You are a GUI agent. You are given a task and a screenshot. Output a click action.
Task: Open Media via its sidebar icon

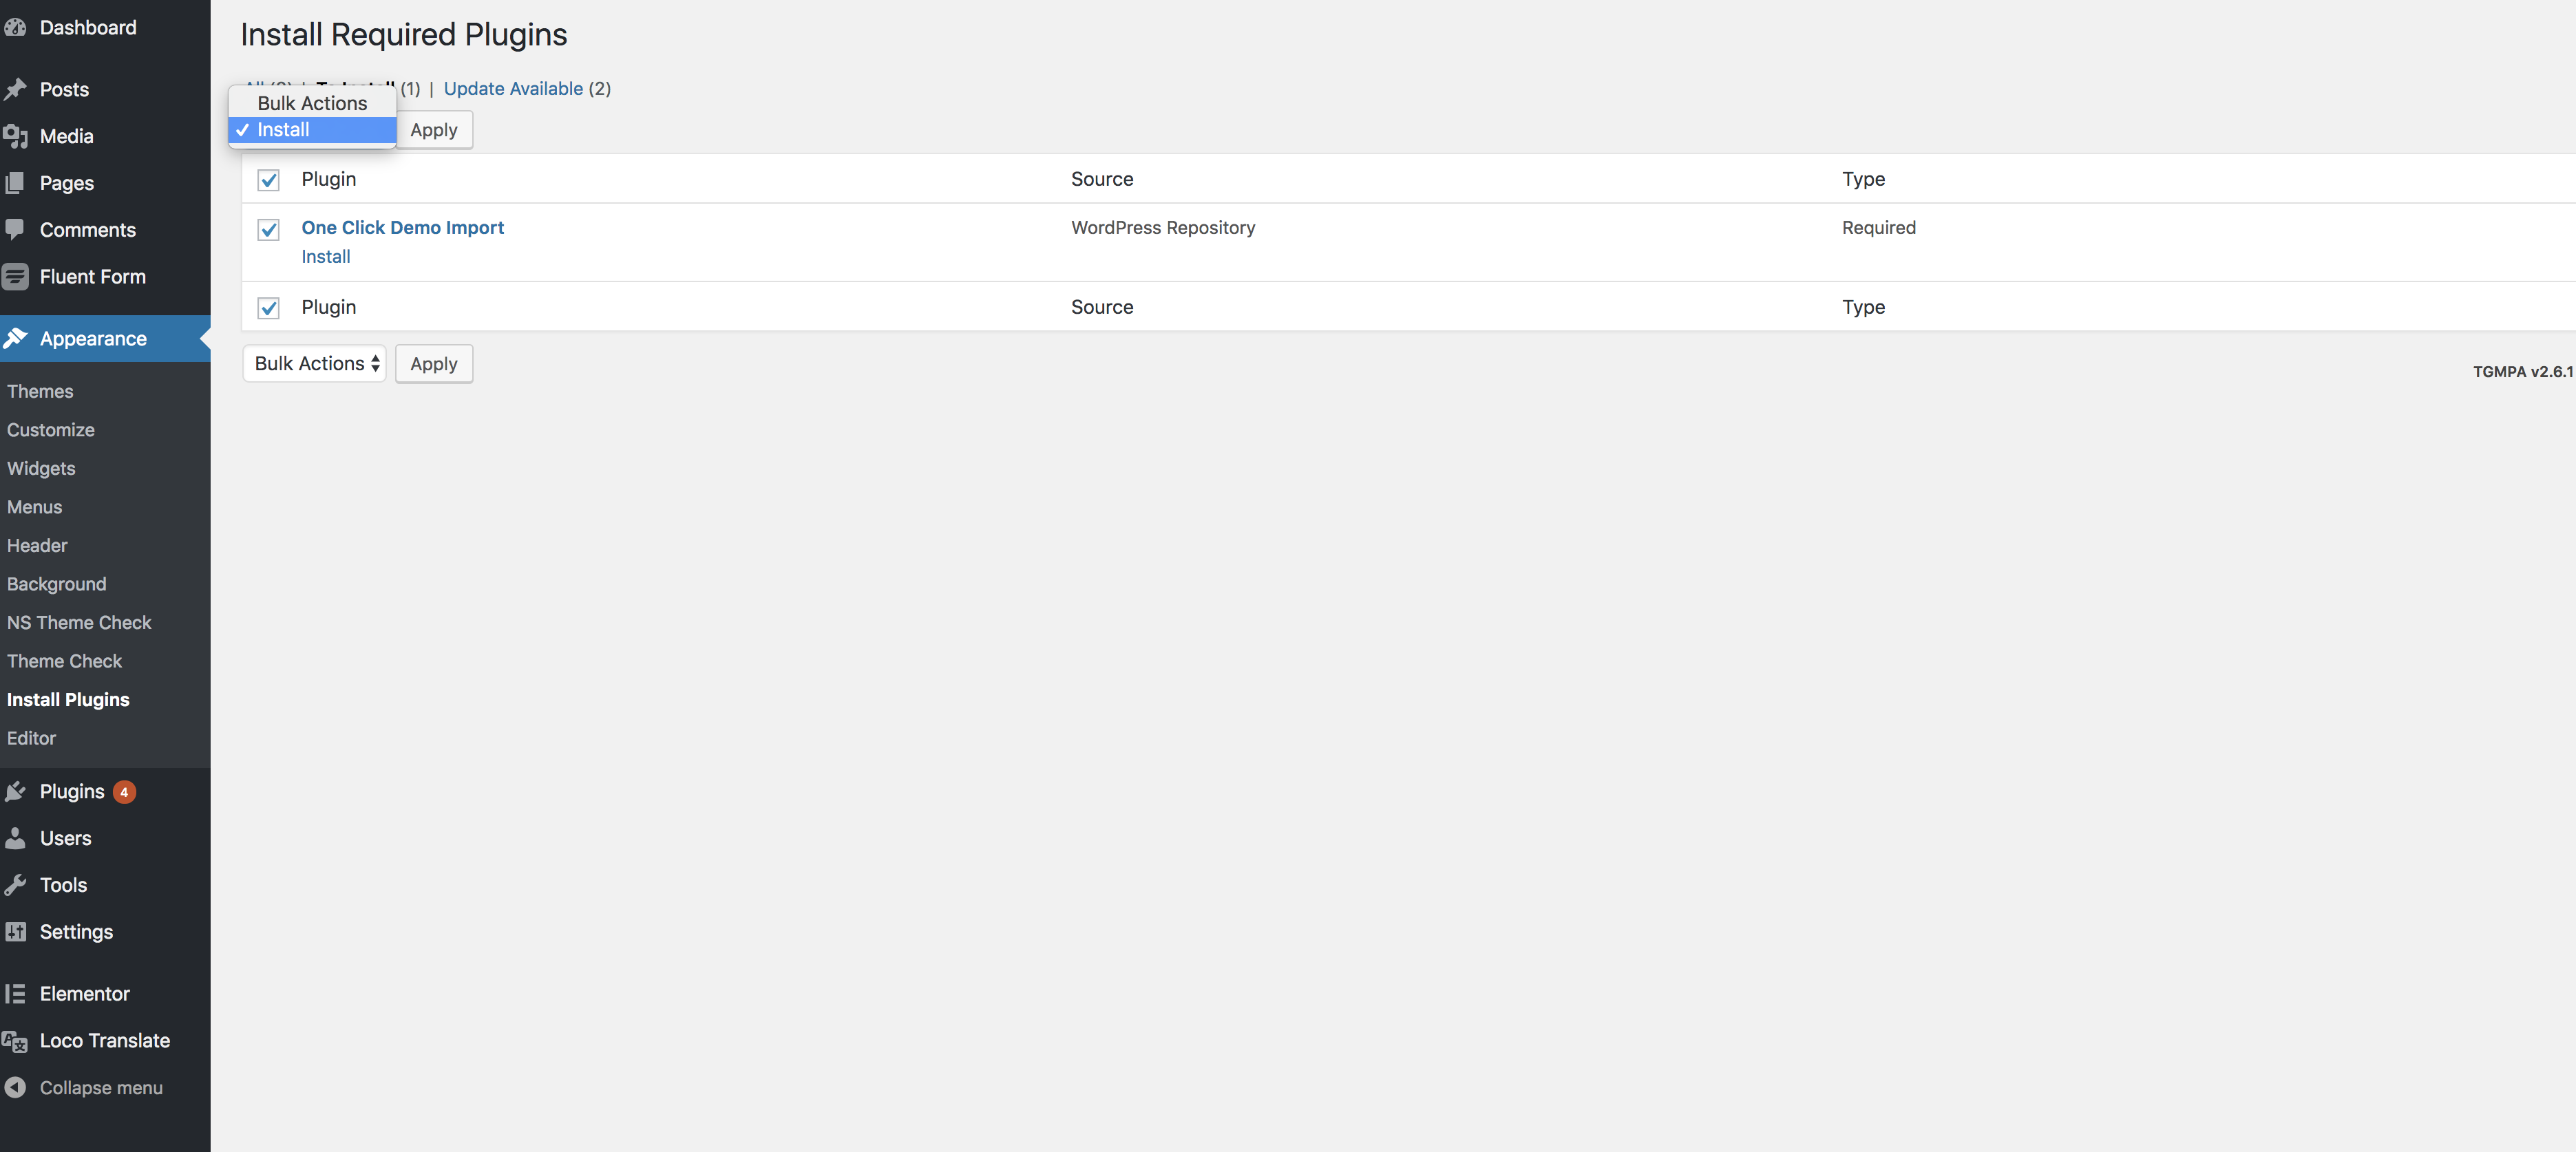click(15, 136)
